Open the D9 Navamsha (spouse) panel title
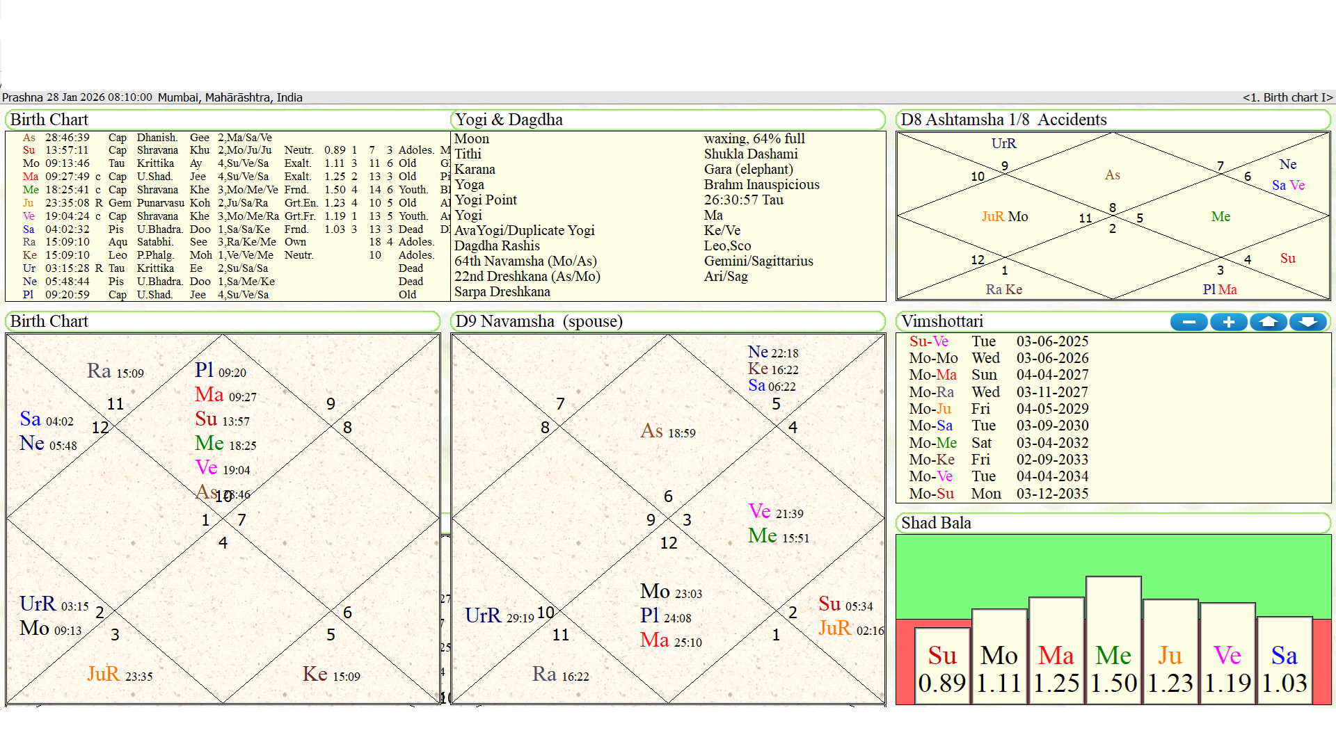The image size is (1336, 751). click(x=539, y=321)
